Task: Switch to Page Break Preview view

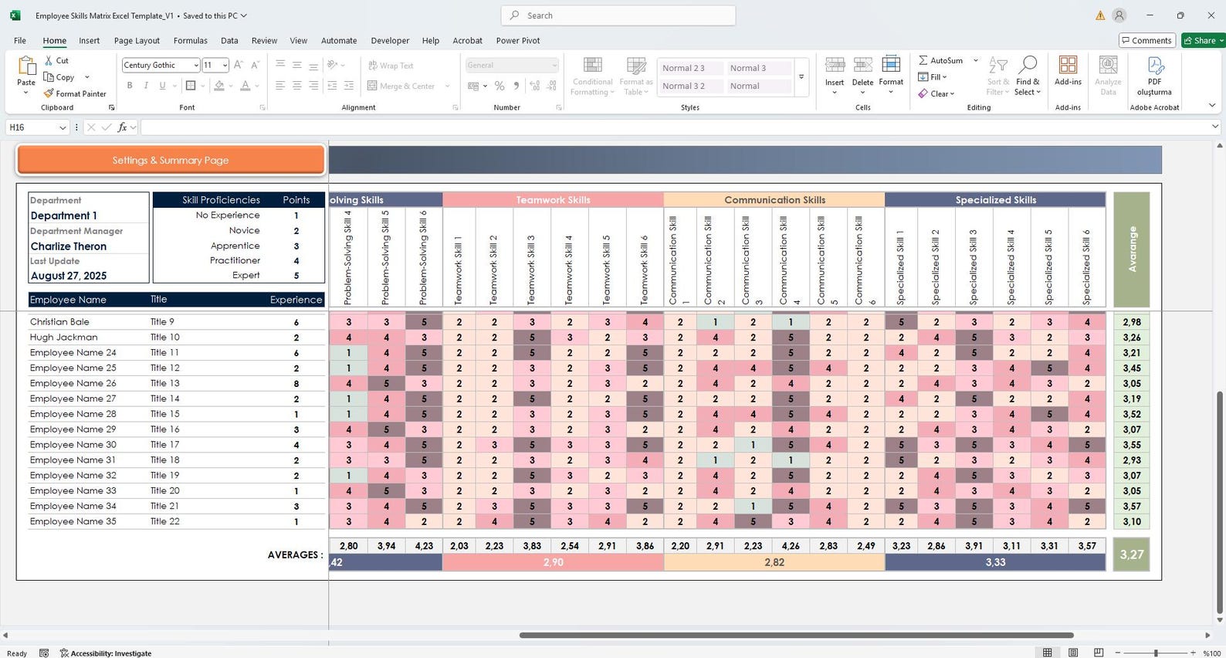Action: click(x=1099, y=653)
